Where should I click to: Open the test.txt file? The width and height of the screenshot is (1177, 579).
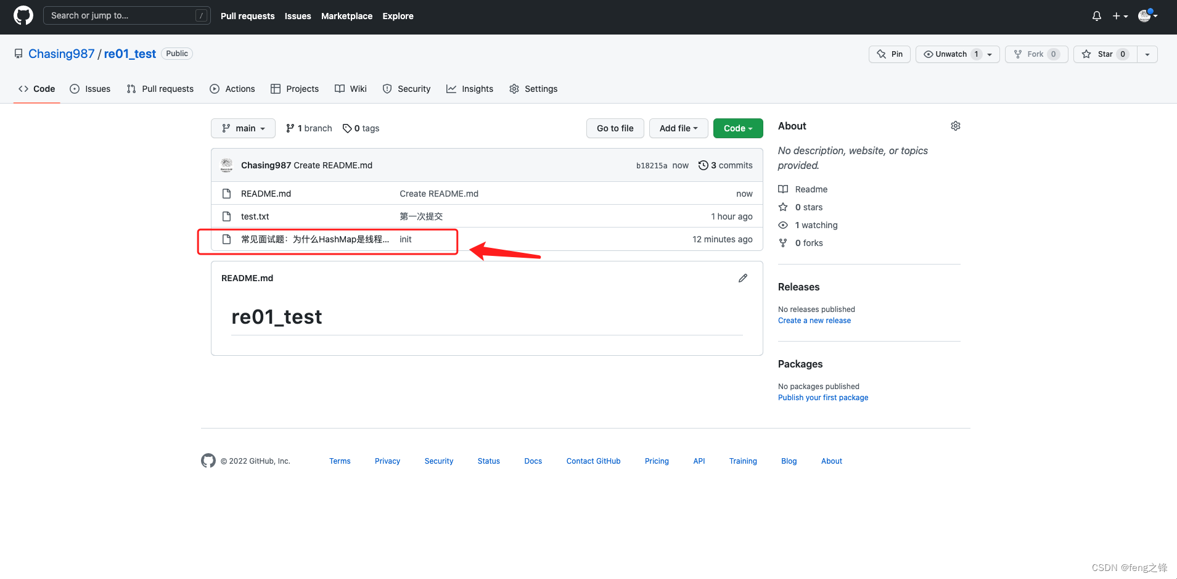coord(255,216)
